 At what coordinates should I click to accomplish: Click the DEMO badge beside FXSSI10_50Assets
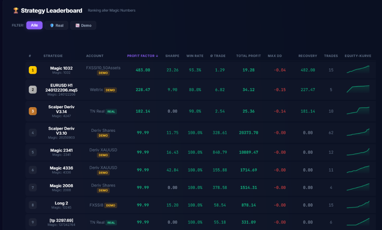(103, 73)
